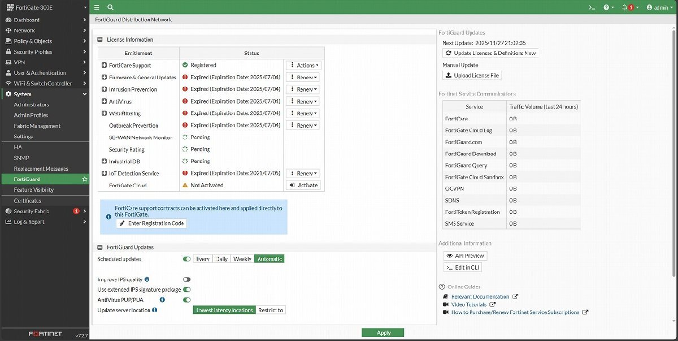Screen dimensions: 678x341
Task: Click Update Licenses & Definitions Now
Action: [x=490, y=53]
